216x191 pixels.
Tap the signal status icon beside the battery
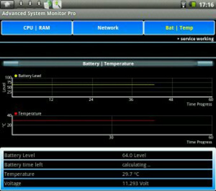[x=183, y=4]
